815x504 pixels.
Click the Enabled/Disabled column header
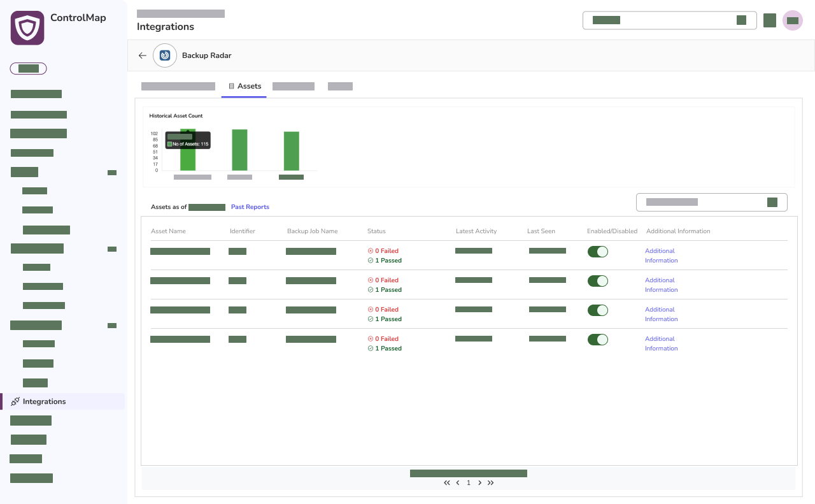coord(612,231)
